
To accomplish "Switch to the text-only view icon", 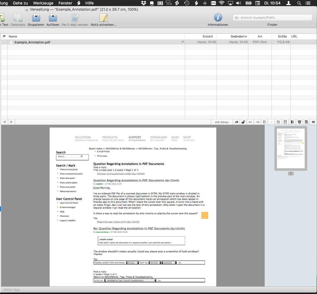I will (x=306, y=122).
